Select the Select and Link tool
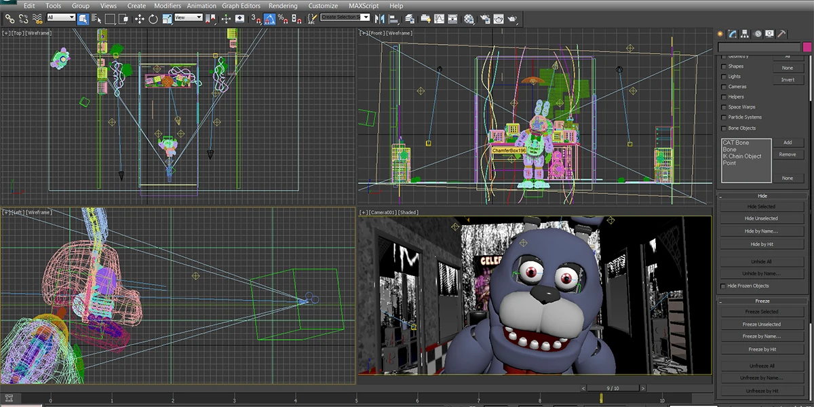This screenshot has width=814, height=407. [9, 18]
